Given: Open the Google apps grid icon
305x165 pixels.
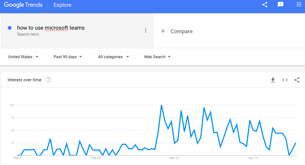Looking at the screenshot, I should tap(299, 4).
